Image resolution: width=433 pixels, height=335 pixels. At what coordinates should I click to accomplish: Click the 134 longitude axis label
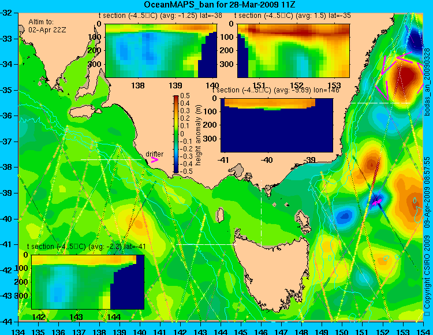pyautogui.click(x=18, y=332)
